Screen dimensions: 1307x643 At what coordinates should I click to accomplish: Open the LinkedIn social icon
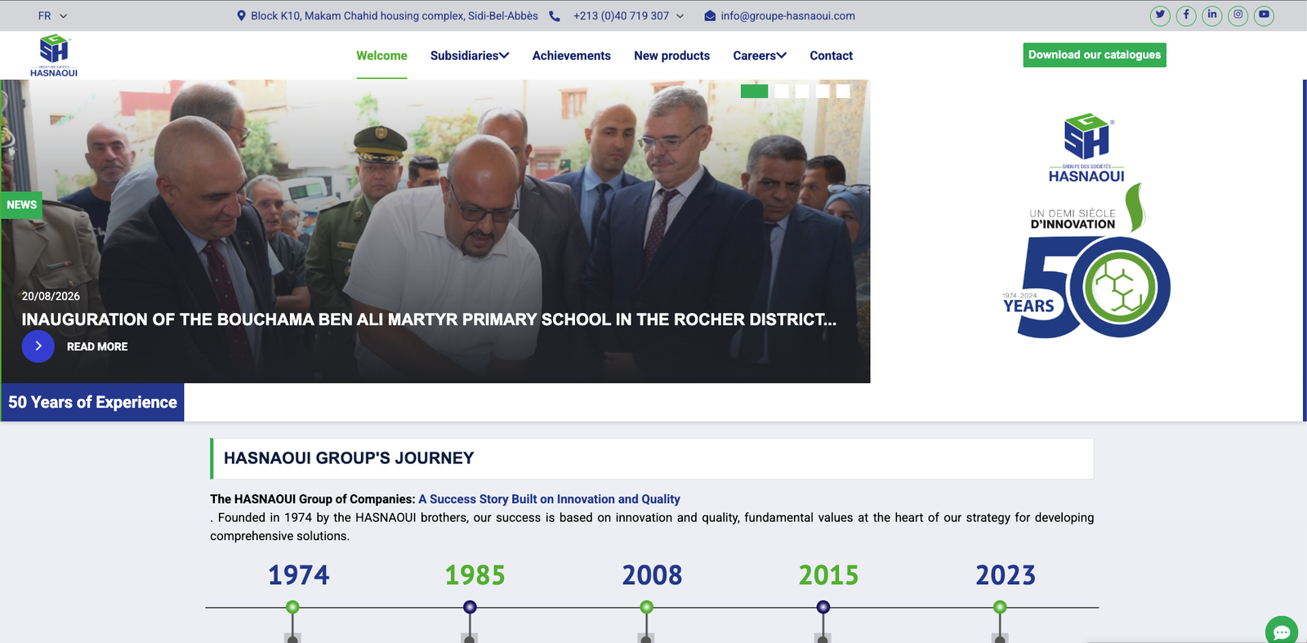coord(1212,16)
